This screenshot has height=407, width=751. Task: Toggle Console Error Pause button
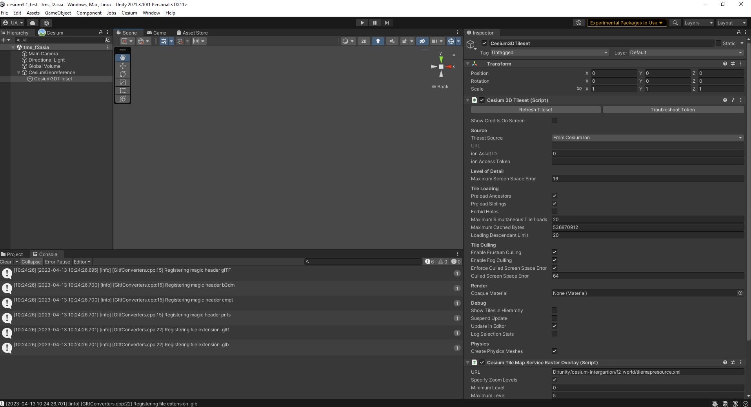[57, 262]
